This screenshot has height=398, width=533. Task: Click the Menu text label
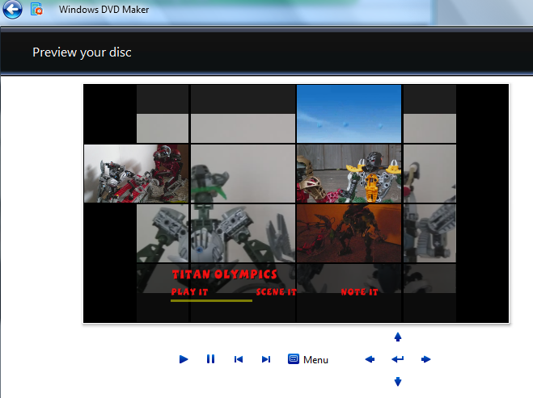point(315,360)
